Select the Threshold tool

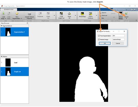coord(40,15)
